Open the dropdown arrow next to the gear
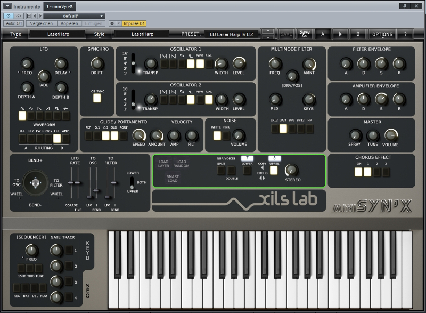Viewport: 426px width, 313px height. (119, 23)
